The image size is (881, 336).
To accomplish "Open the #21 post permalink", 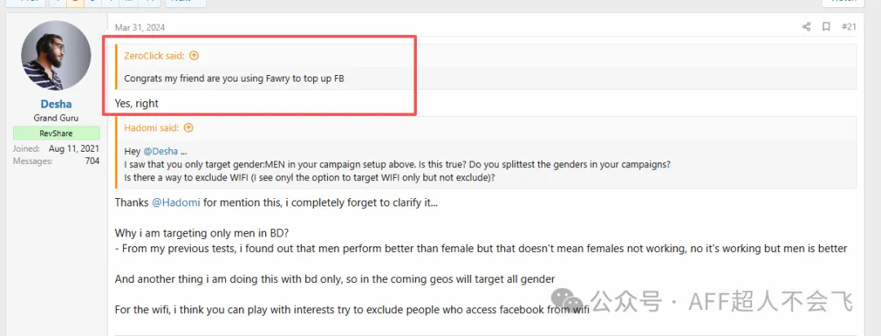I will point(849,27).
